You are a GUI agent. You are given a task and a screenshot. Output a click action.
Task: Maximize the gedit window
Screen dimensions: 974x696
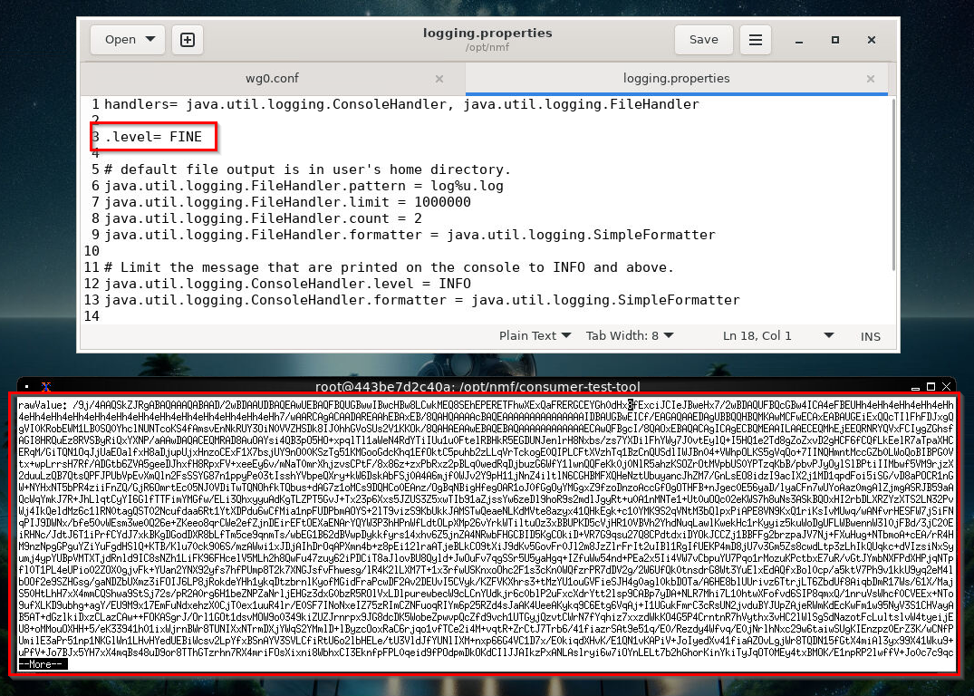(835, 40)
